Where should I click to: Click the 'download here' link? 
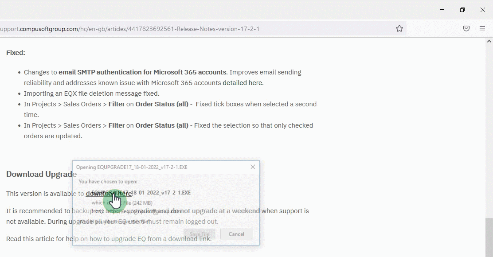click(109, 194)
